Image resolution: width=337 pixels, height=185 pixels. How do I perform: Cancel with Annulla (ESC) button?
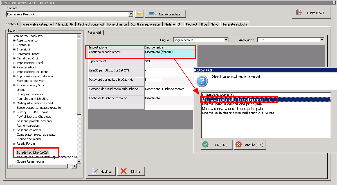[x=250, y=145]
